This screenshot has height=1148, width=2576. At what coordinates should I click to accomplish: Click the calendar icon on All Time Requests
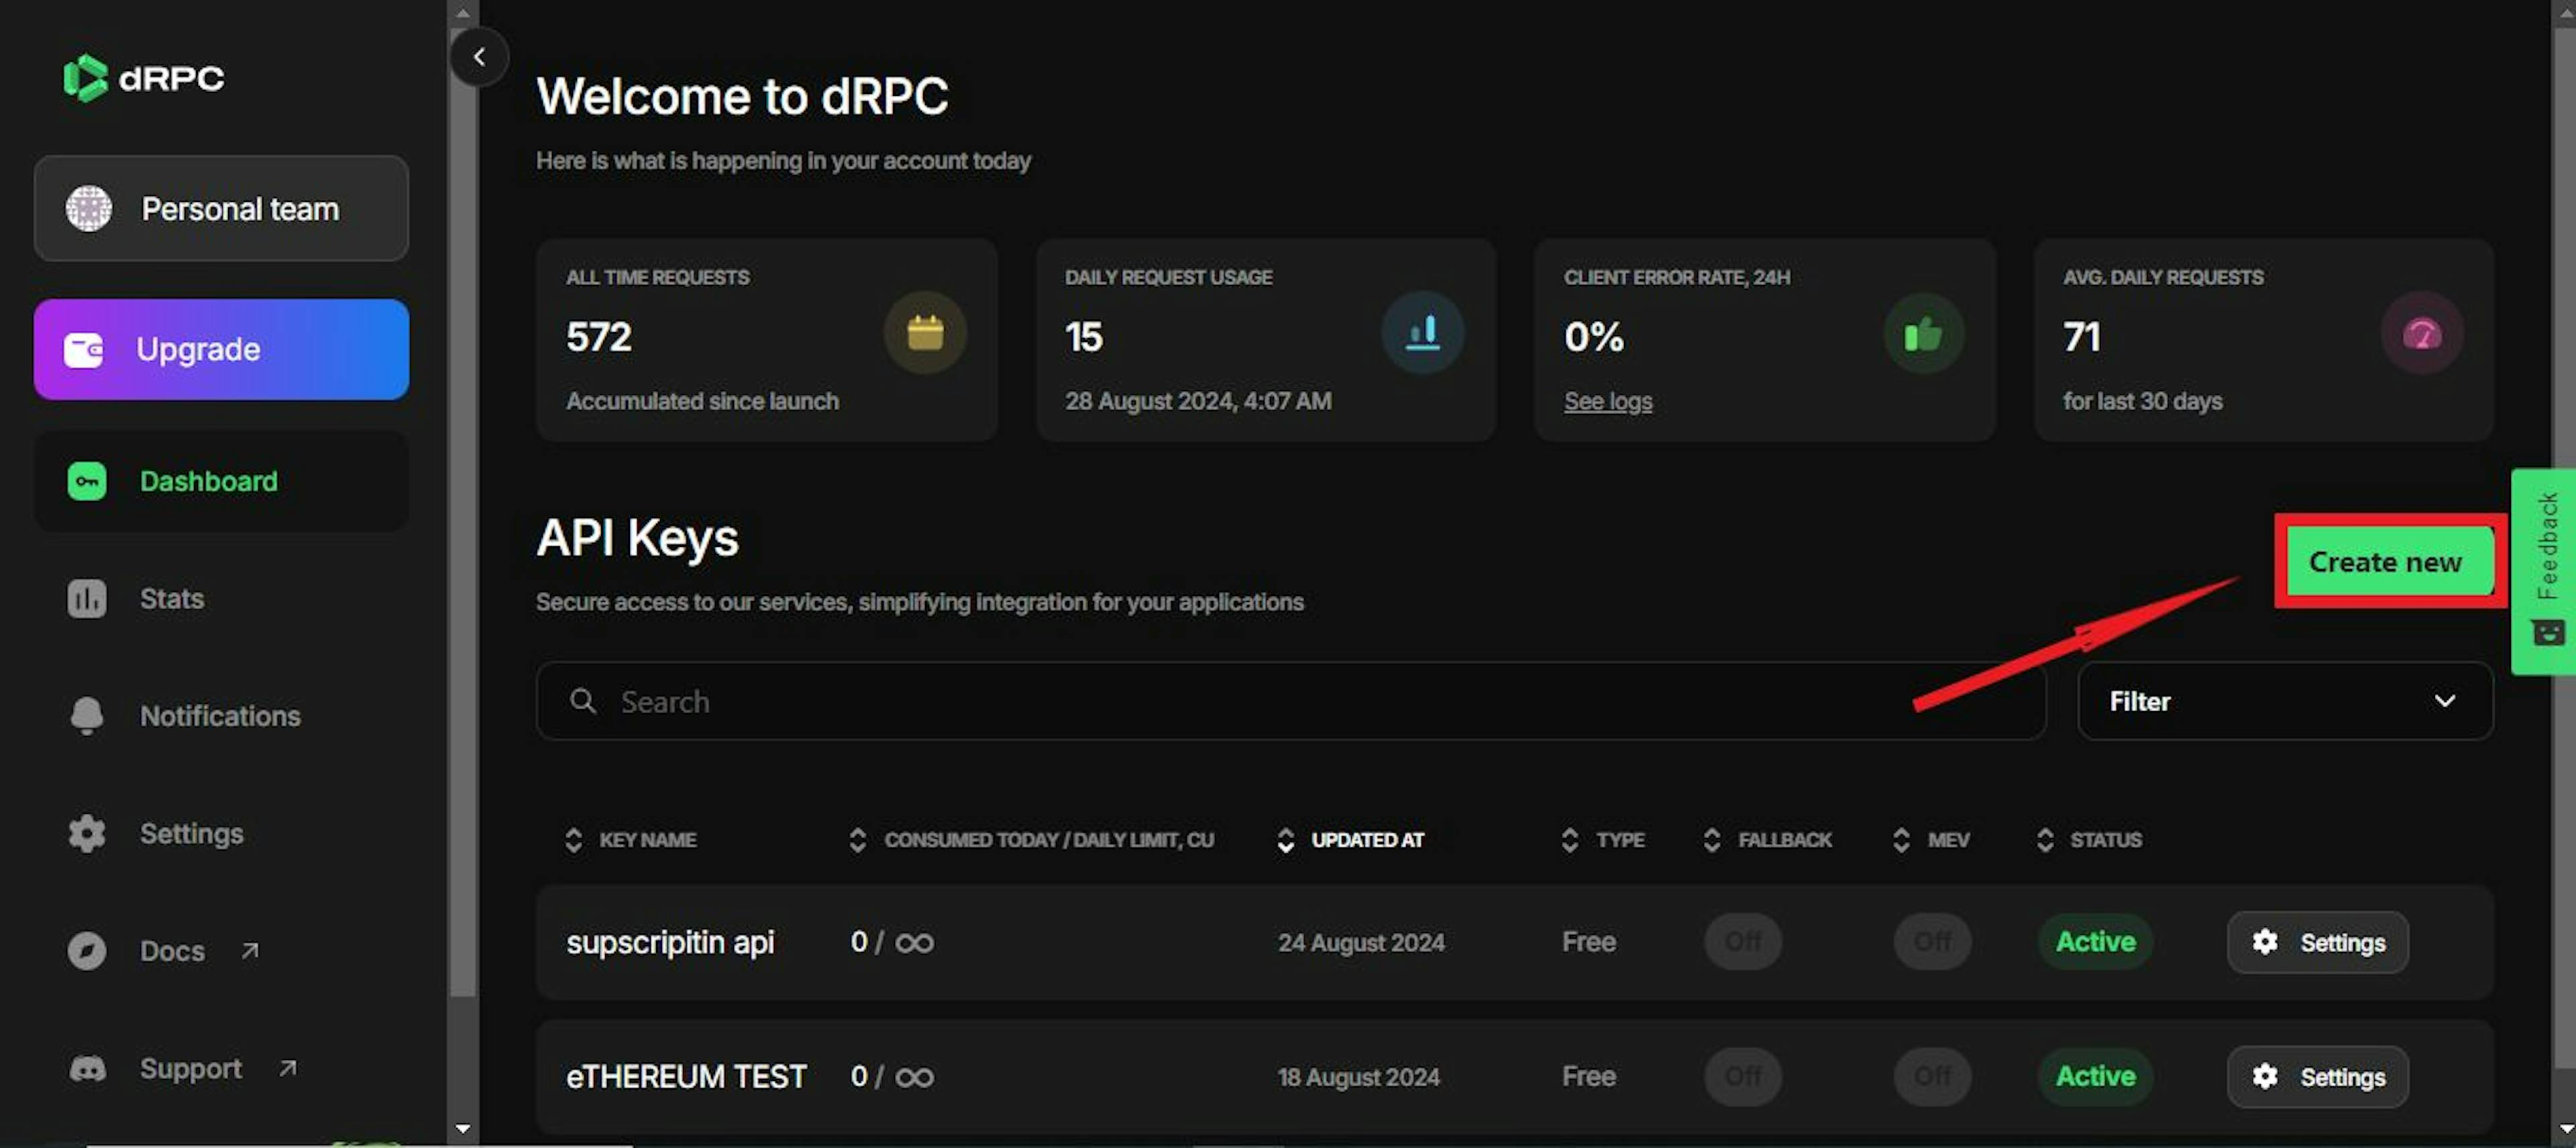[x=925, y=333]
